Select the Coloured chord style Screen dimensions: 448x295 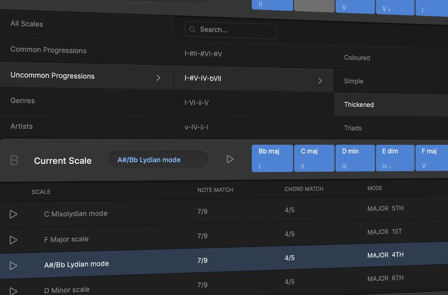pos(357,58)
